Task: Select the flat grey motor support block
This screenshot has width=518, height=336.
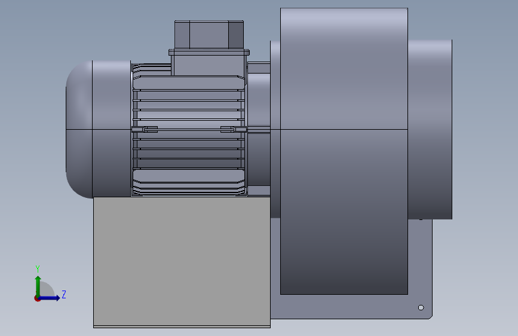Action: pos(182,262)
